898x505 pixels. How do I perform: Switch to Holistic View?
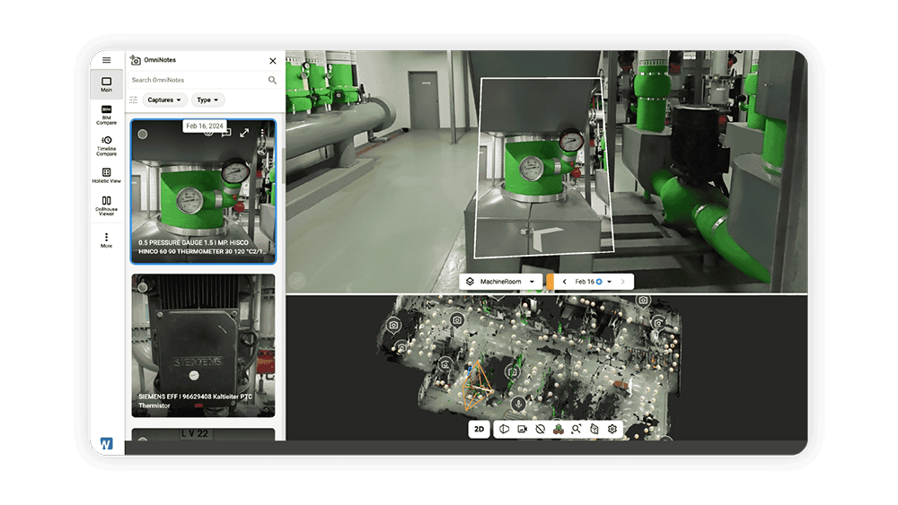tap(107, 176)
